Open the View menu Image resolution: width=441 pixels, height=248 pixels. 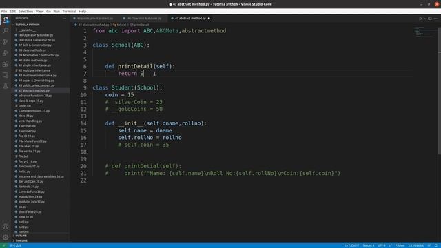39,12
